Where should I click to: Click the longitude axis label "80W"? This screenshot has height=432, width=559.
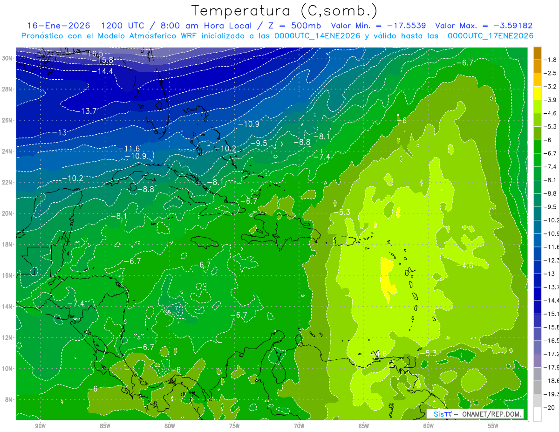(170, 426)
